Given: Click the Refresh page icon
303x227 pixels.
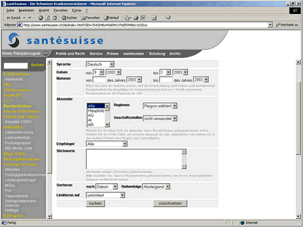Looking at the screenshot, I should click(x=47, y=18).
